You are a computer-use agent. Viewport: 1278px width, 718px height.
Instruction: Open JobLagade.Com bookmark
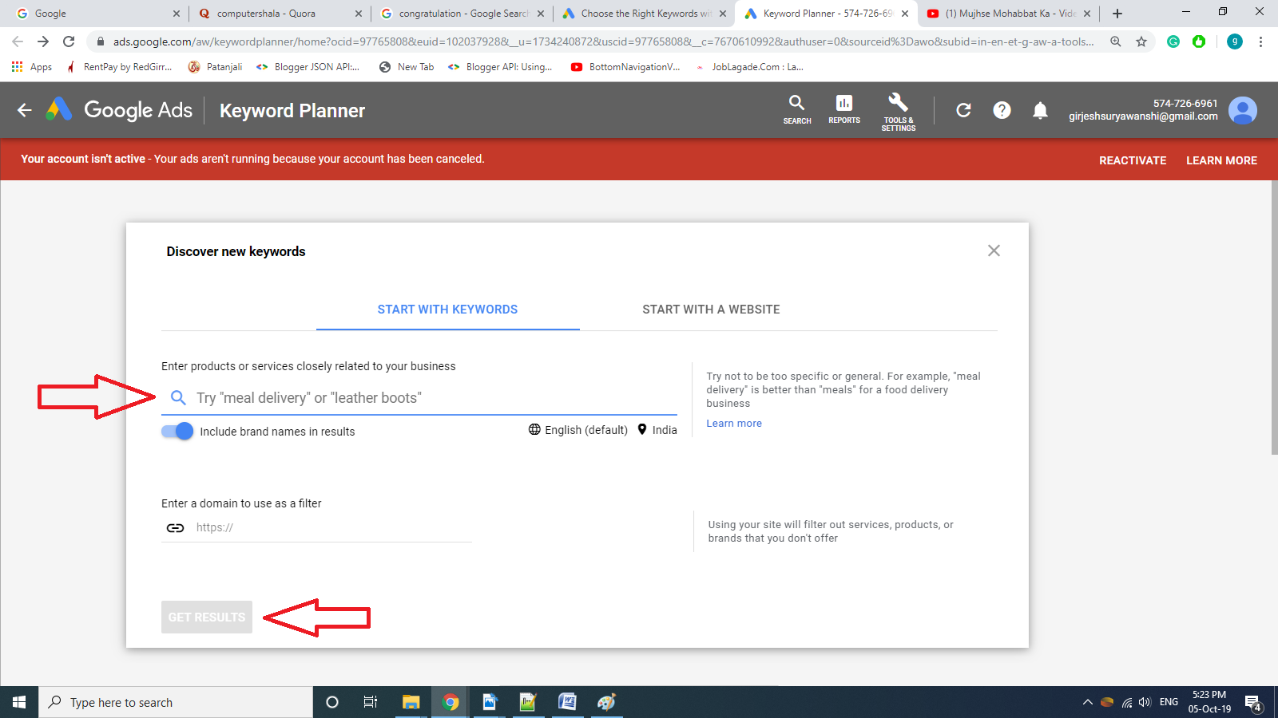pos(749,67)
